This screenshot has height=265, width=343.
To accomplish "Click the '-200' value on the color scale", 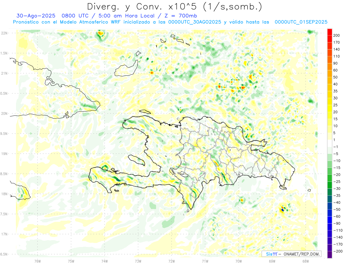I will (x=338, y=252).
